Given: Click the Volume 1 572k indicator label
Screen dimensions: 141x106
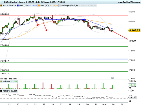Looking at the screenshot, I should 10,81.
